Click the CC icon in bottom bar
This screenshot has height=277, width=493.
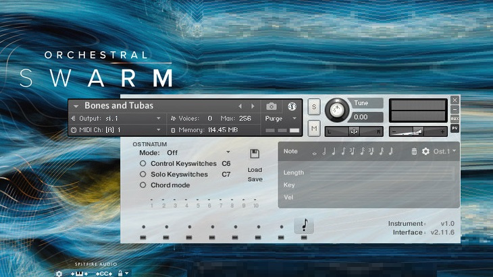pos(104,274)
